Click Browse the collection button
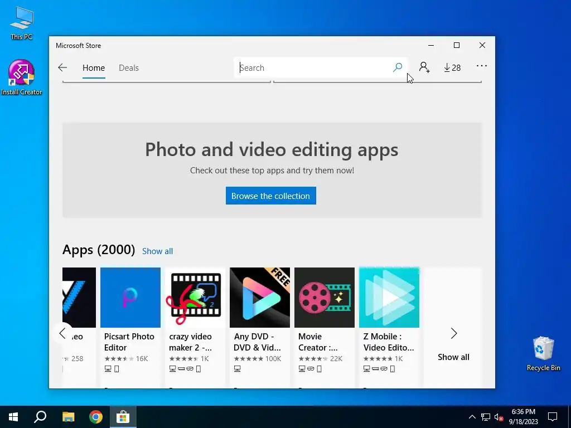The image size is (571, 428). tap(270, 196)
